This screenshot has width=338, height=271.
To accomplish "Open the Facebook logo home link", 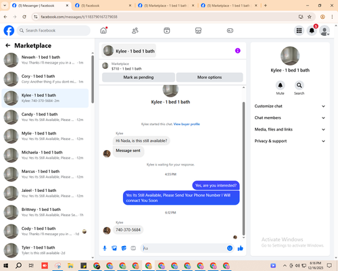I will click(x=9, y=30).
